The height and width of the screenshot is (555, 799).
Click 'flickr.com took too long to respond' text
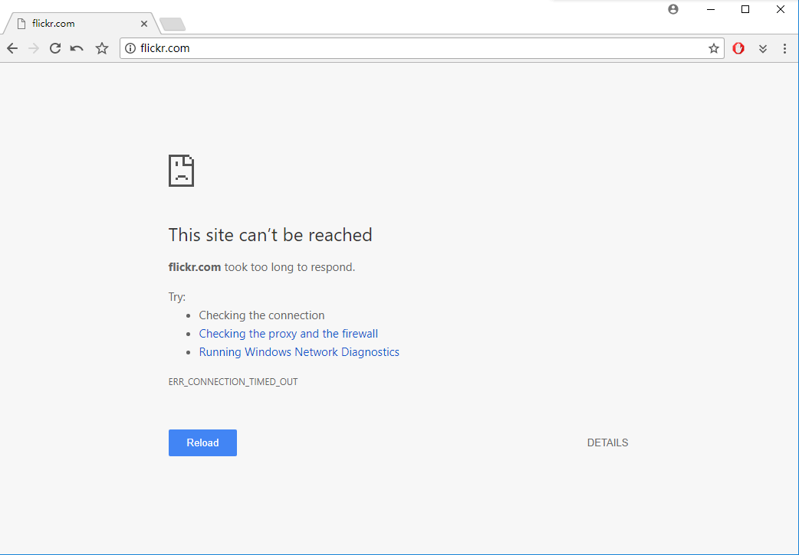coord(262,267)
